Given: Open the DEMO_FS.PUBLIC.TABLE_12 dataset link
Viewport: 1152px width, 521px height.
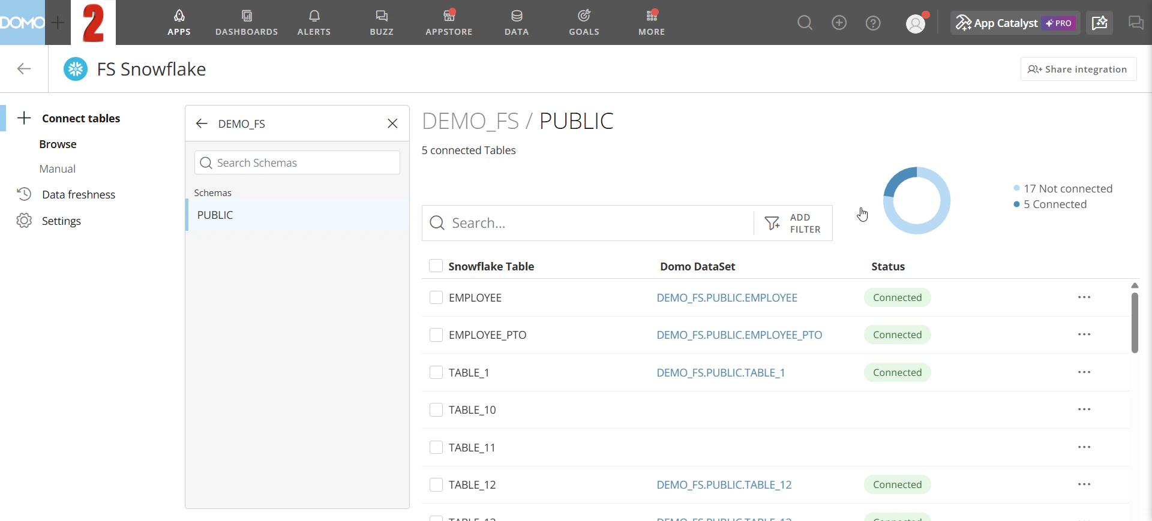Looking at the screenshot, I should click(724, 485).
